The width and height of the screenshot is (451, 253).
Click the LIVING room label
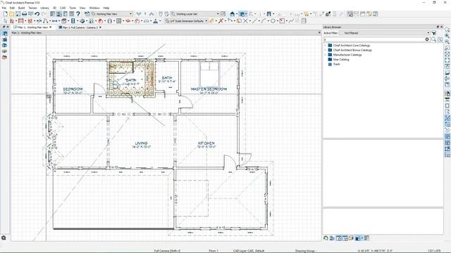[x=141, y=143]
